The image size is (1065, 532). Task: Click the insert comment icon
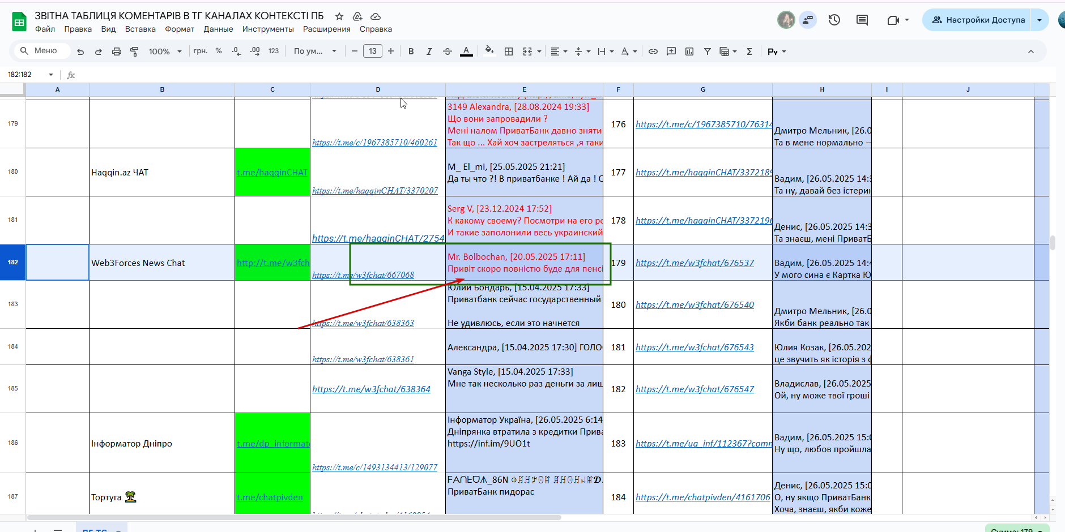click(x=671, y=52)
